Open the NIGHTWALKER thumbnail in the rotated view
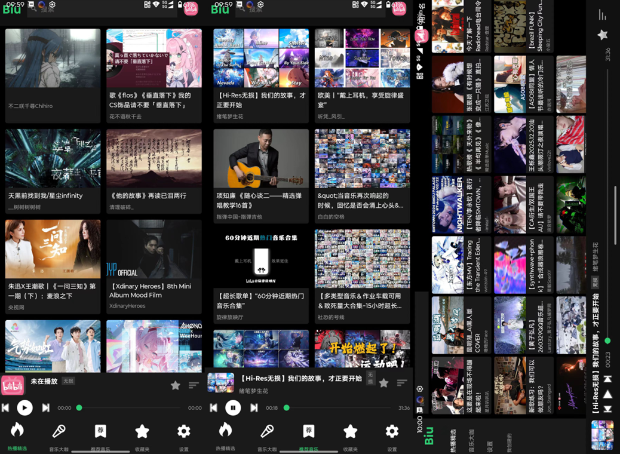Screen dimensions: 620x454 tap(448, 205)
